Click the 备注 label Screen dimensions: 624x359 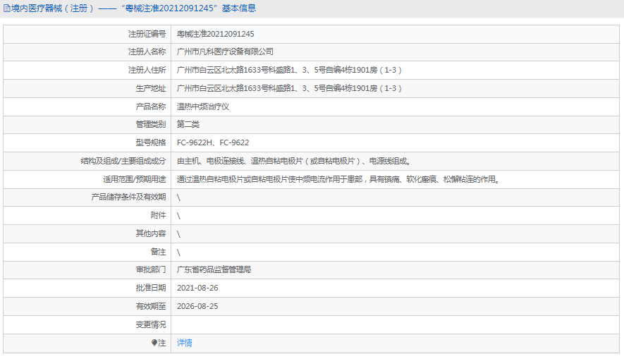click(x=158, y=252)
